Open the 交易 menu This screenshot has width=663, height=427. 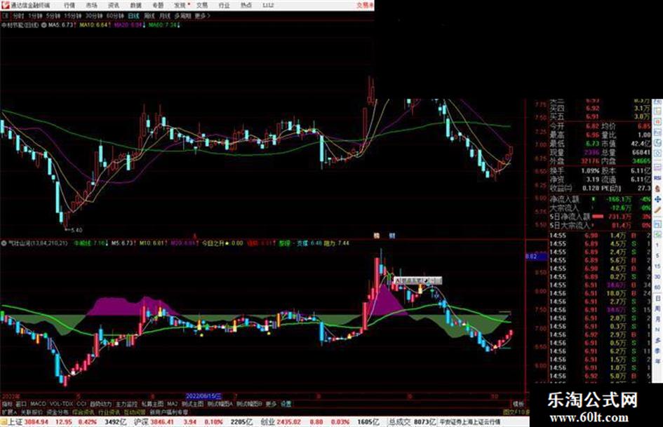pyautogui.click(x=202, y=6)
